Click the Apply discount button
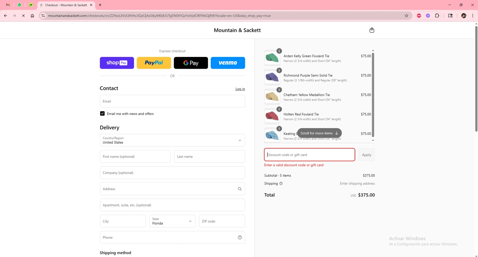The height and width of the screenshot is (257, 478). tap(366, 155)
